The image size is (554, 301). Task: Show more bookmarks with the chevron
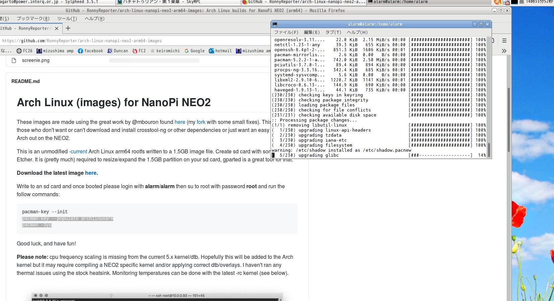click(x=504, y=51)
